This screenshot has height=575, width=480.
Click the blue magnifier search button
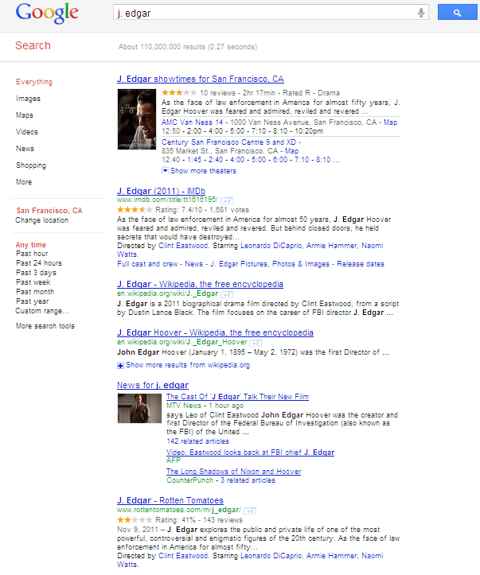click(457, 13)
